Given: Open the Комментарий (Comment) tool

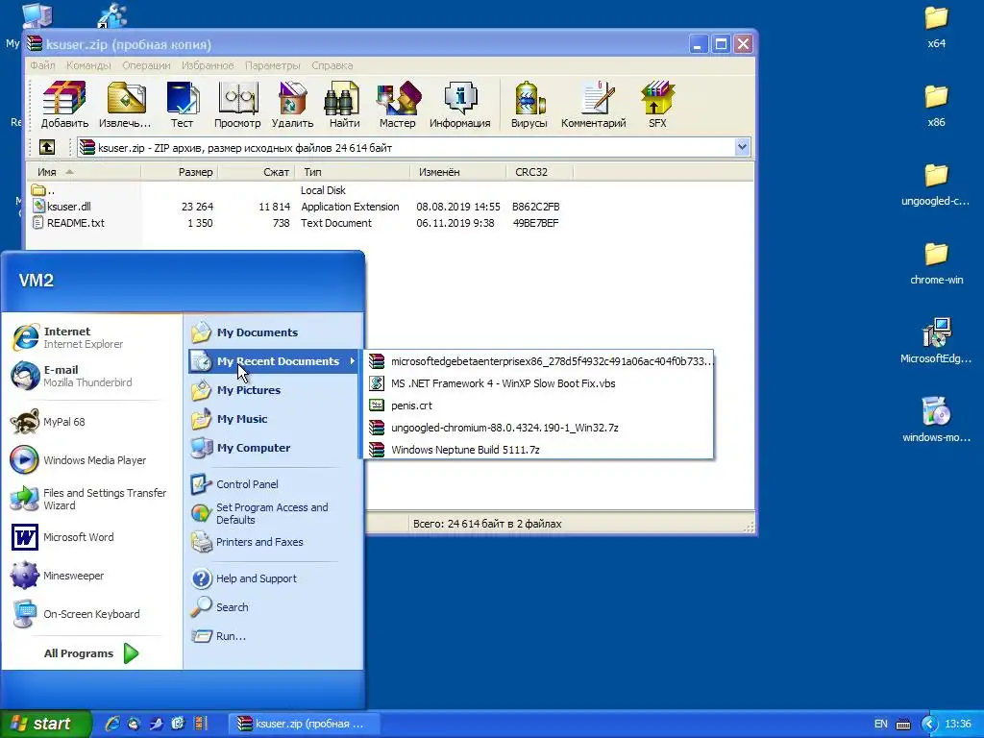Looking at the screenshot, I should pos(594,104).
